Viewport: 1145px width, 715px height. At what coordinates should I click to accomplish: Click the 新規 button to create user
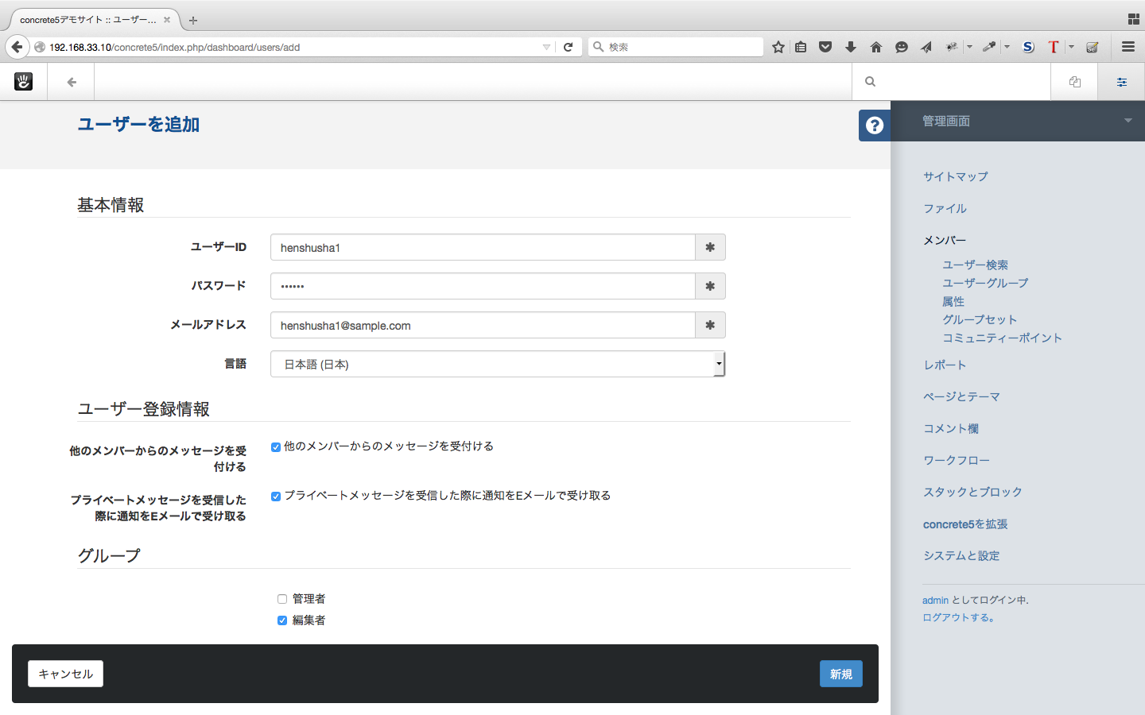pos(840,673)
